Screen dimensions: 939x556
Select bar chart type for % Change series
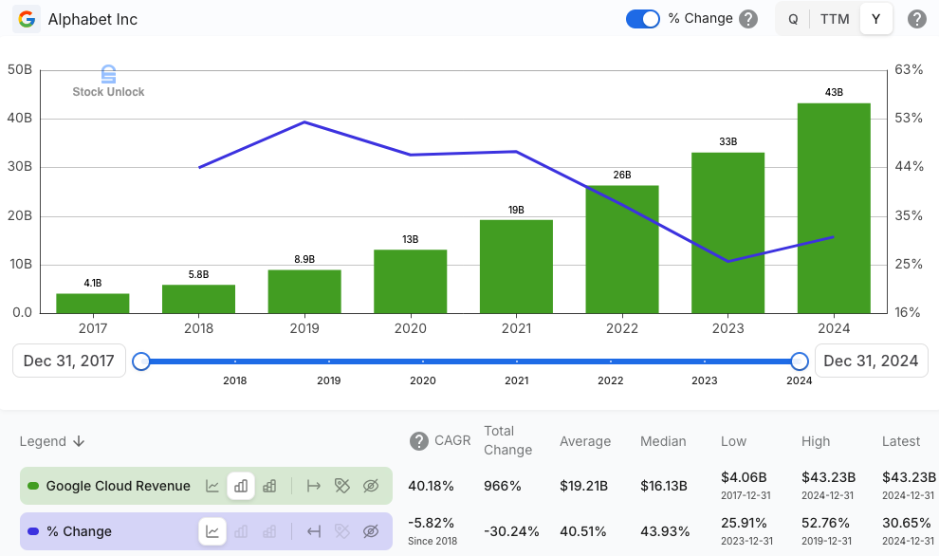click(241, 531)
